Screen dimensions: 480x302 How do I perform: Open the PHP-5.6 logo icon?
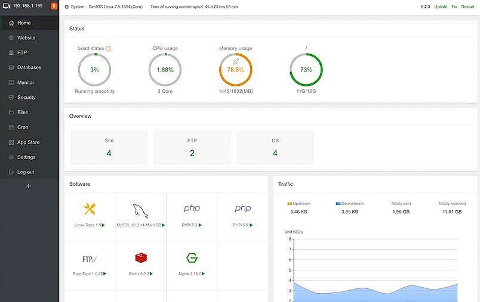pos(243,208)
